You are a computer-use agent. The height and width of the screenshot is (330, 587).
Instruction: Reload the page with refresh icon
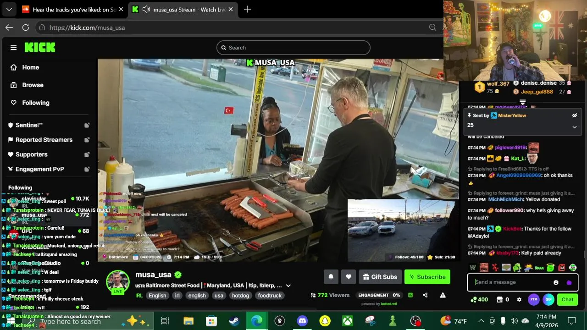[26, 27]
